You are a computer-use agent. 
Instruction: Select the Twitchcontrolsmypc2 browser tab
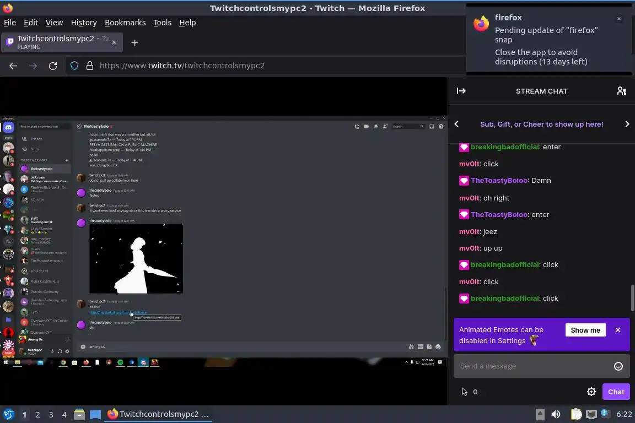pos(62,42)
